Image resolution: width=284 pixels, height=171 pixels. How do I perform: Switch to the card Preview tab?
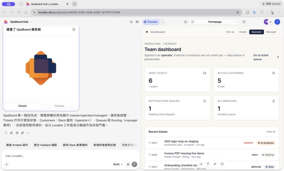(59, 106)
